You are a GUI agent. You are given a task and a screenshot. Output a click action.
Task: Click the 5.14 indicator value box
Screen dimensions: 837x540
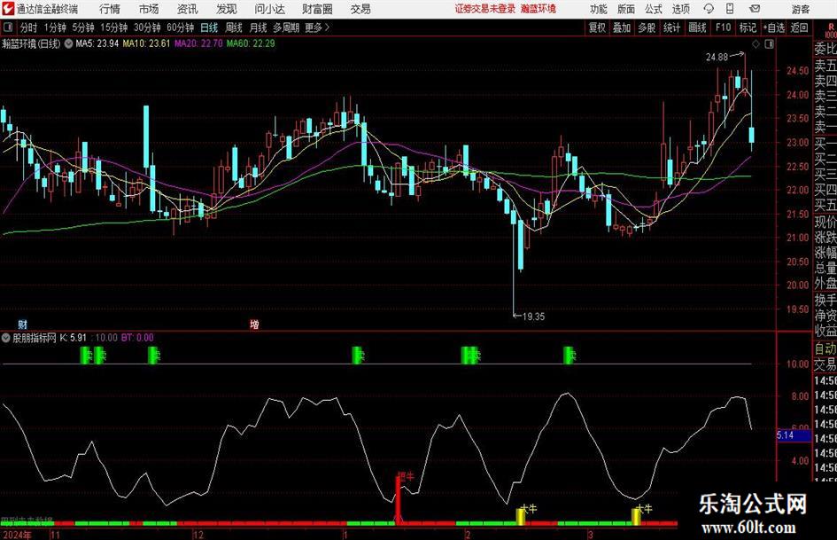click(794, 435)
